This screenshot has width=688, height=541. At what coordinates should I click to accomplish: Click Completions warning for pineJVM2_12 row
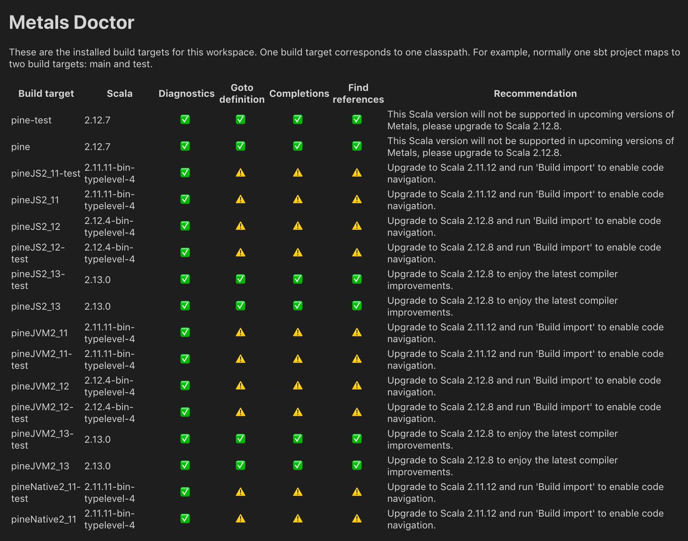pyautogui.click(x=298, y=386)
